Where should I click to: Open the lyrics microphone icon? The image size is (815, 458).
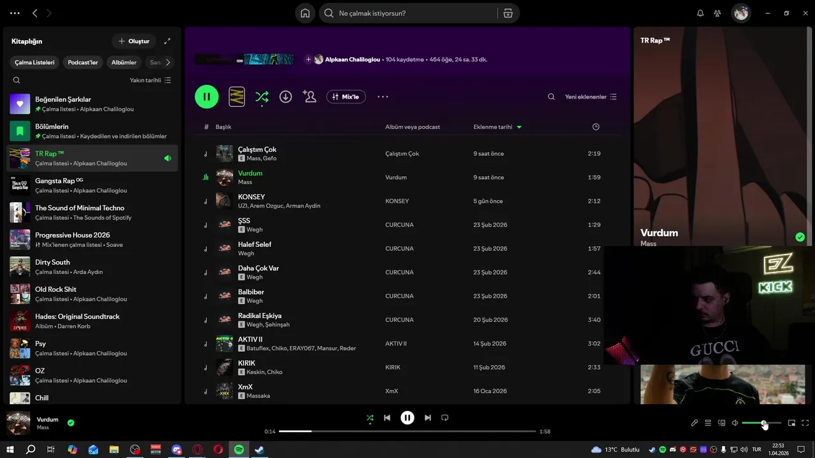click(x=694, y=423)
